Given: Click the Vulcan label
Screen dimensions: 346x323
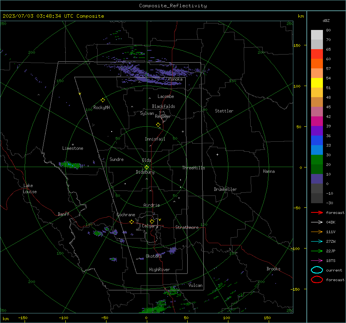Looking at the screenshot, I should [x=196, y=285].
